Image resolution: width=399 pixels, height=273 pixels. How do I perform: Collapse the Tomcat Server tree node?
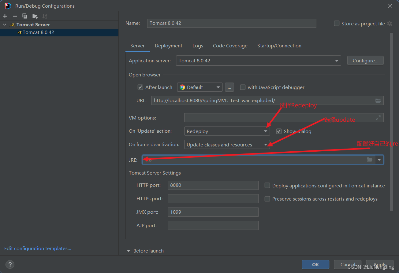pos(5,24)
